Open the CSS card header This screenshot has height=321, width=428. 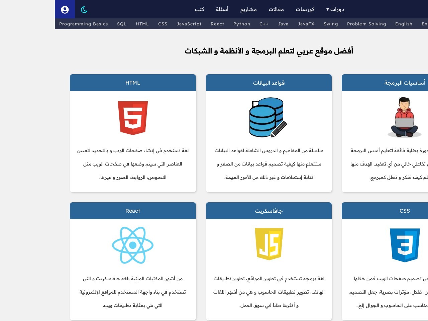click(385, 211)
